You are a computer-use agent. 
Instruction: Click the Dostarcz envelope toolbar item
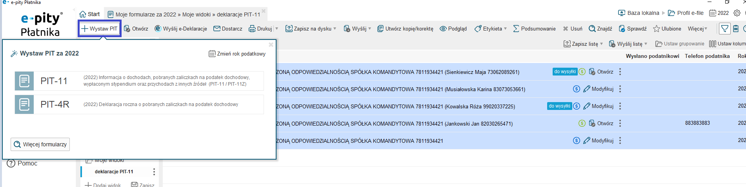point(228,29)
